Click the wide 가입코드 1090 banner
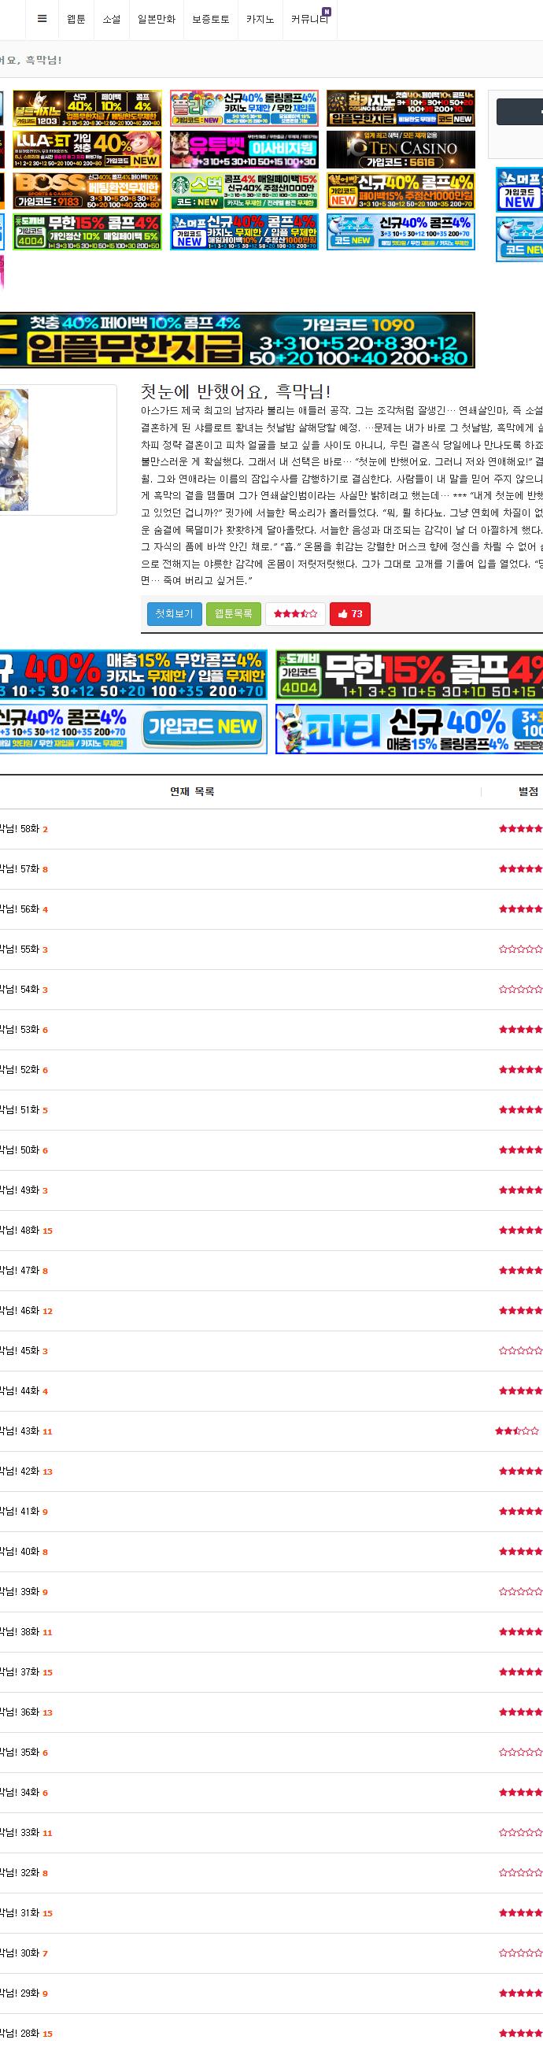Image resolution: width=543 pixels, height=2047 pixels. coord(238,340)
